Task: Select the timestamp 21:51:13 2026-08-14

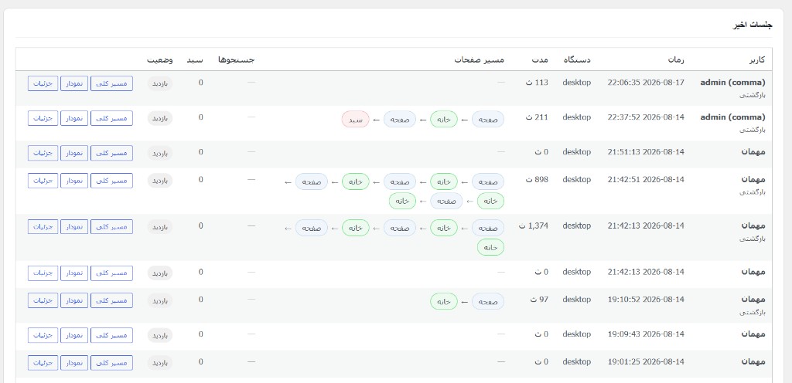Action: click(646, 152)
